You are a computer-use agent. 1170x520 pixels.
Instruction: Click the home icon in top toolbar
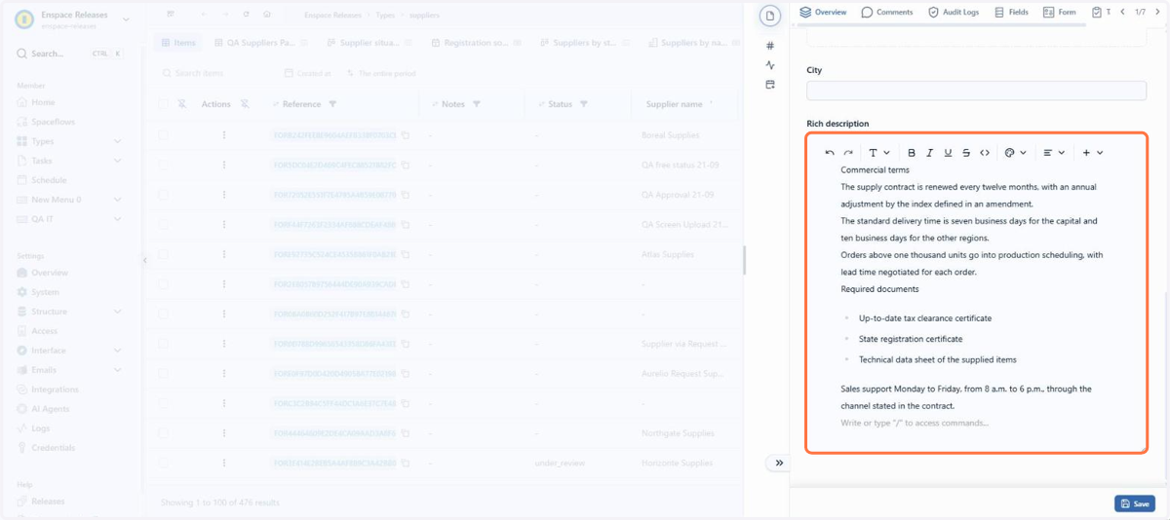(x=267, y=15)
